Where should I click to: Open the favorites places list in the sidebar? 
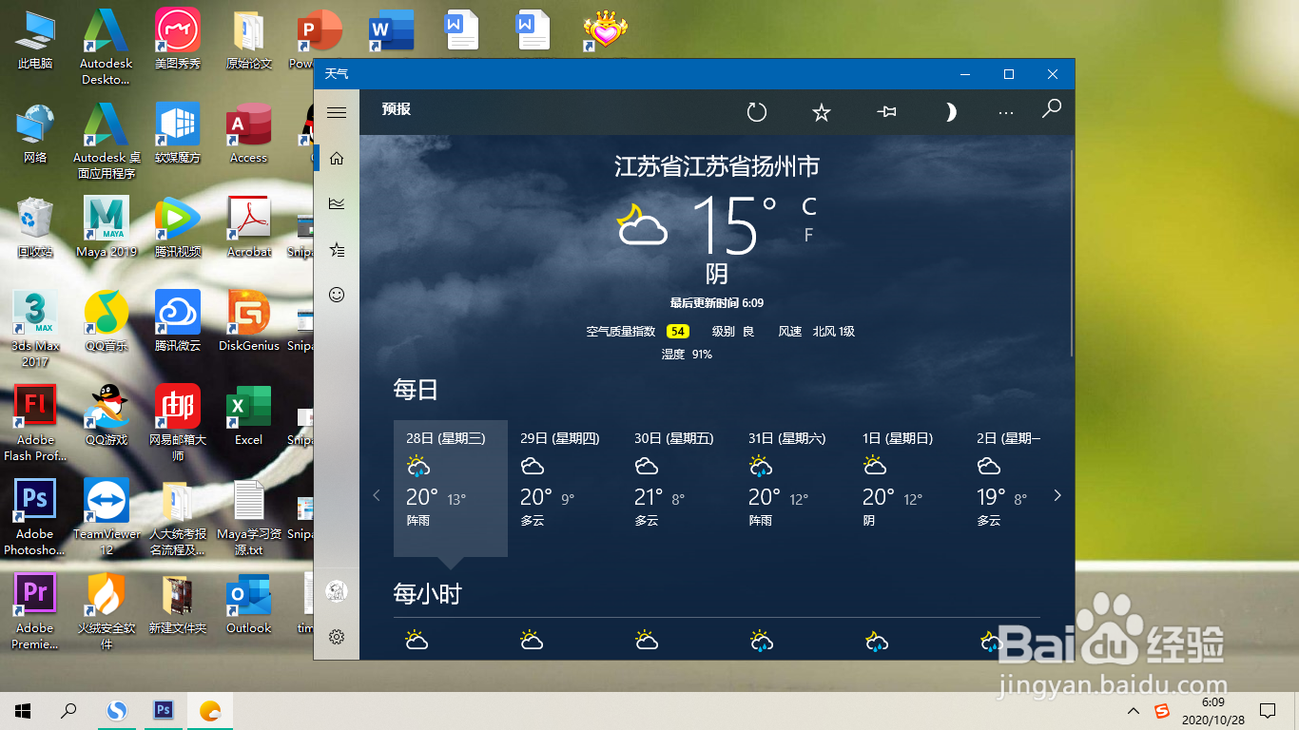(x=336, y=249)
